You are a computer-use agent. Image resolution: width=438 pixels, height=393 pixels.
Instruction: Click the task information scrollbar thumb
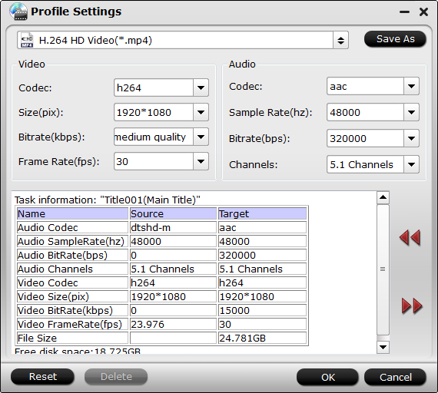[383, 269]
